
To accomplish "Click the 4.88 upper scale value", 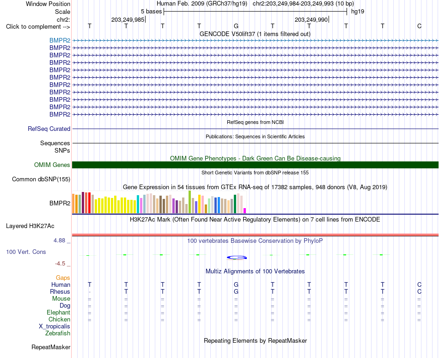I will tap(59, 241).
